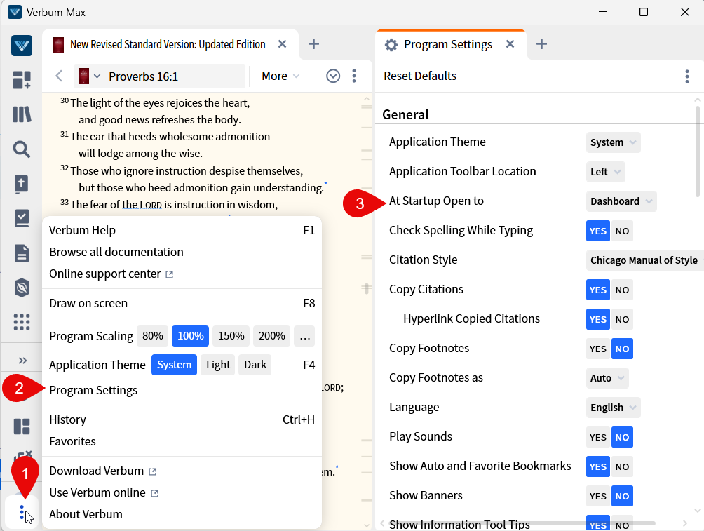Open Verbum Help menu item
704x531 pixels.
(182, 230)
